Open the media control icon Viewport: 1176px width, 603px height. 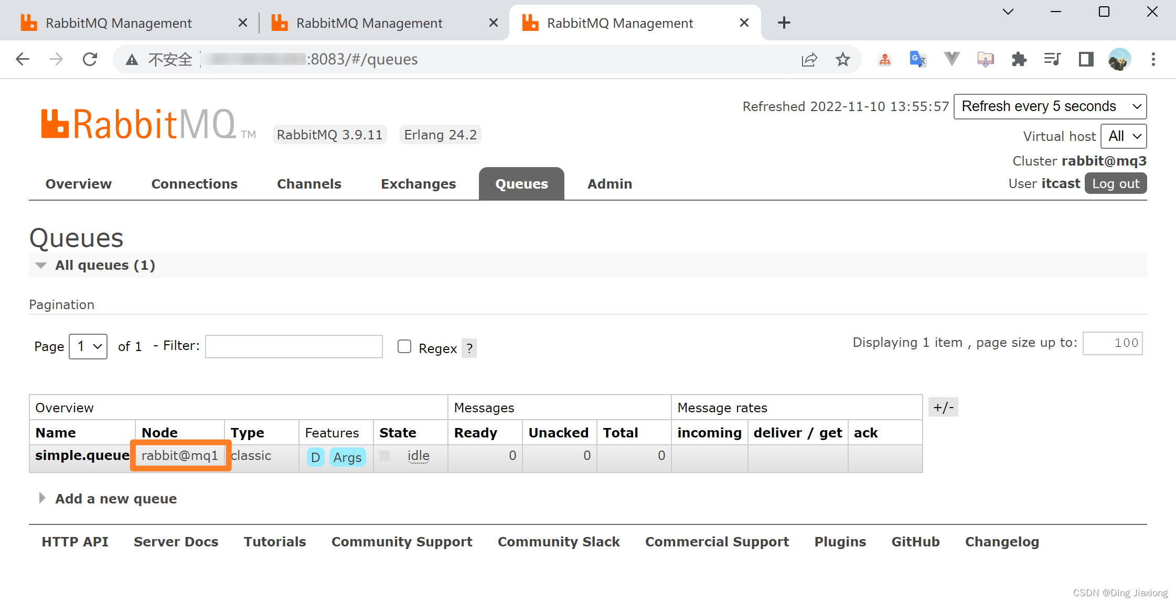coord(1052,59)
